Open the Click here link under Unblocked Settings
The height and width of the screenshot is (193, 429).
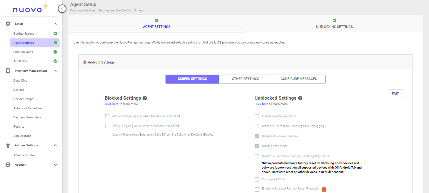coord(261,104)
